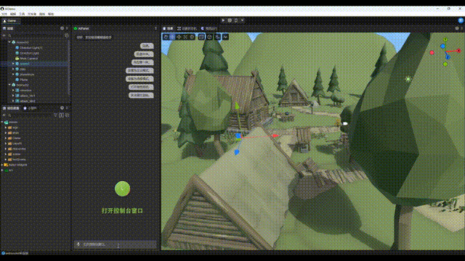The height and width of the screenshot is (261, 465).
Task: Click the bottom suggestion bubble in AIPanel
Action: coord(141,95)
